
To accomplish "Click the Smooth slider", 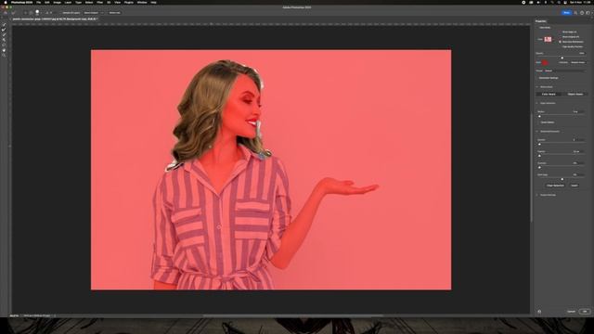I will pos(561,145).
